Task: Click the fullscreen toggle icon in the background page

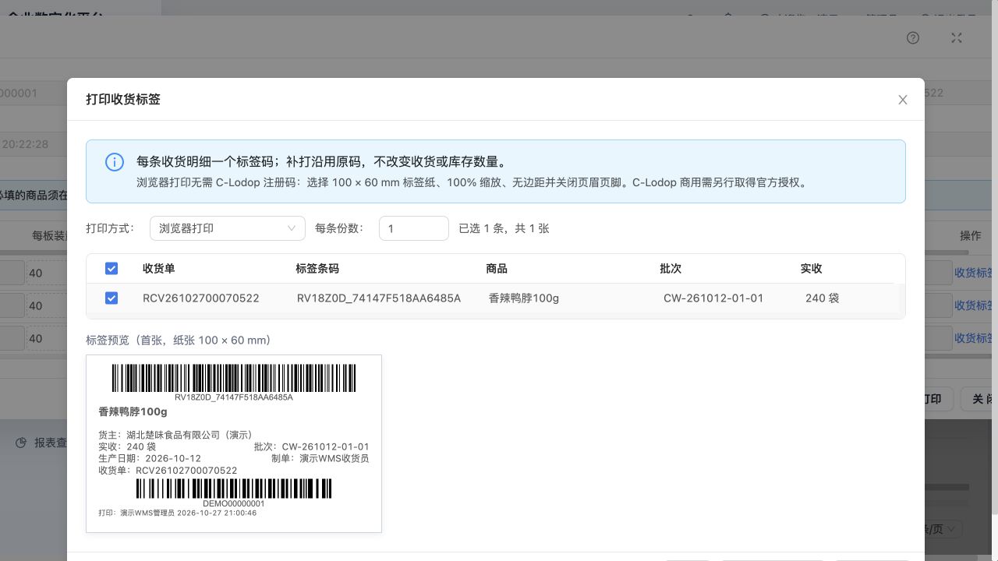Action: click(957, 38)
